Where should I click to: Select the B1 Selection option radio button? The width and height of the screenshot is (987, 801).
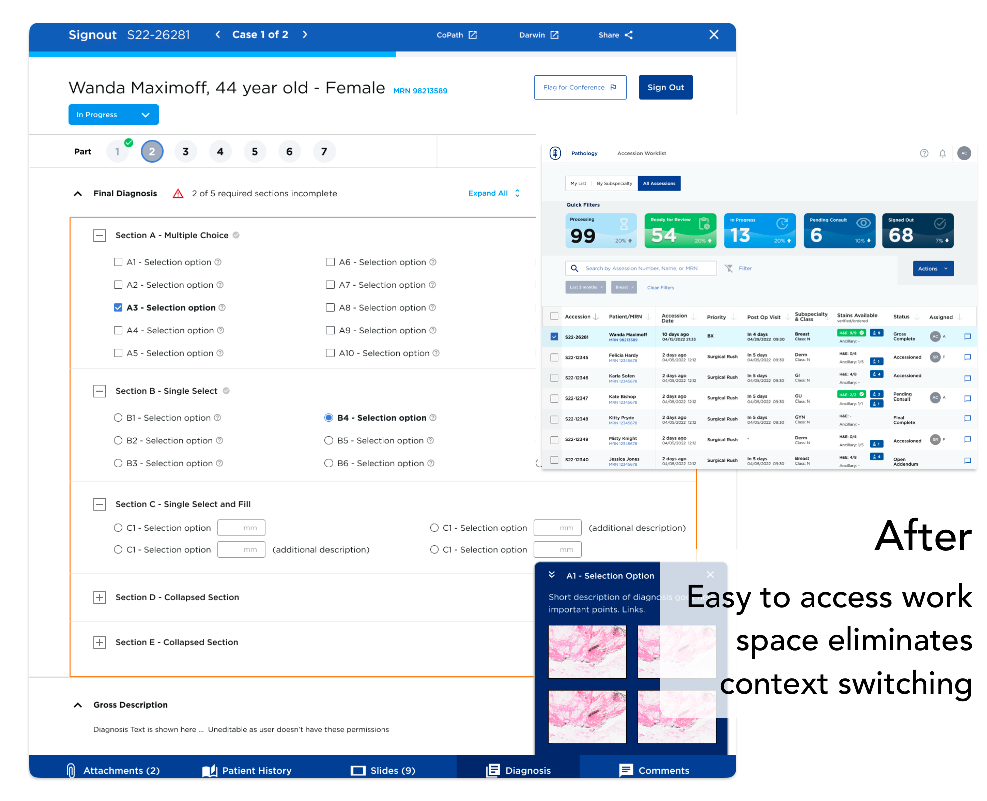click(118, 417)
